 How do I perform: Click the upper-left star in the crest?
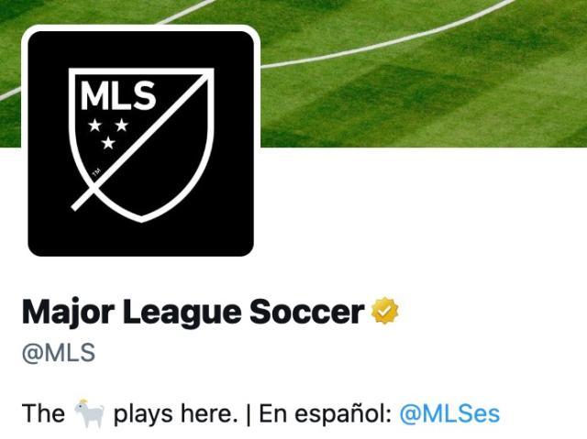(95, 125)
